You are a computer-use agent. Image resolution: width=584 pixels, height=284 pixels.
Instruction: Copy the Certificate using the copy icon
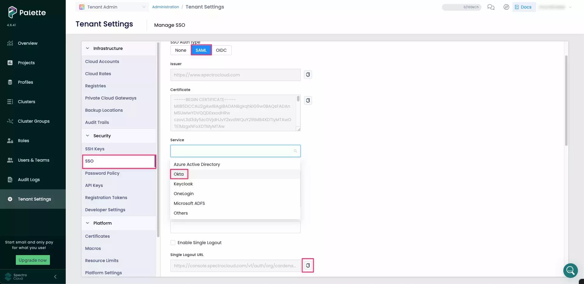pos(308,100)
